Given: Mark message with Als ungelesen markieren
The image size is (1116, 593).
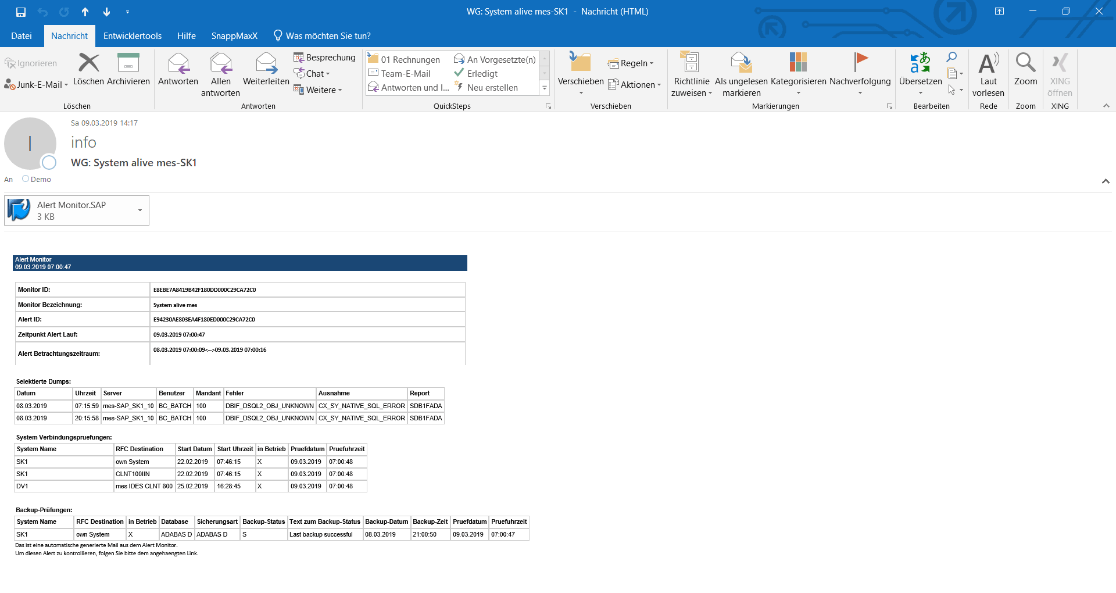Looking at the screenshot, I should click(x=741, y=74).
